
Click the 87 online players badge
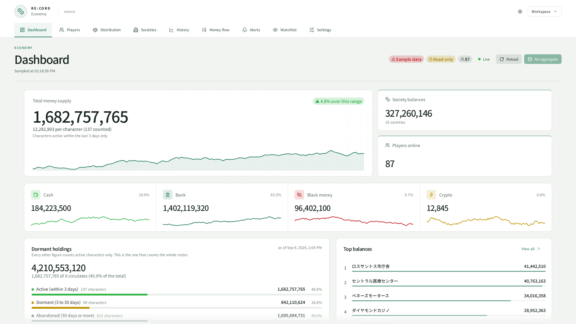point(465,59)
